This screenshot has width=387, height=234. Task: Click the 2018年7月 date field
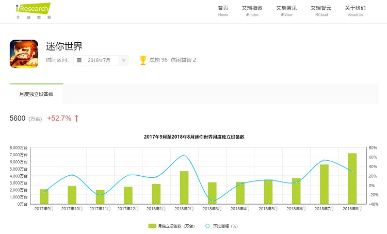point(101,60)
